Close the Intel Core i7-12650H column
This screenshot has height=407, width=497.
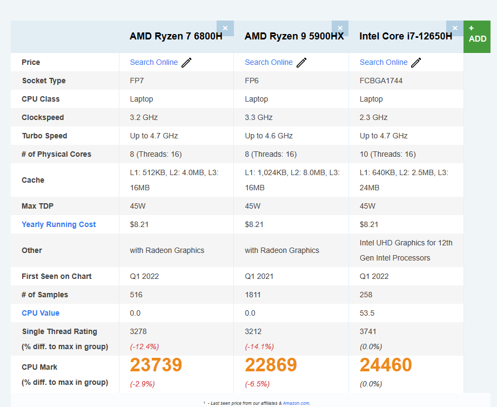[455, 29]
